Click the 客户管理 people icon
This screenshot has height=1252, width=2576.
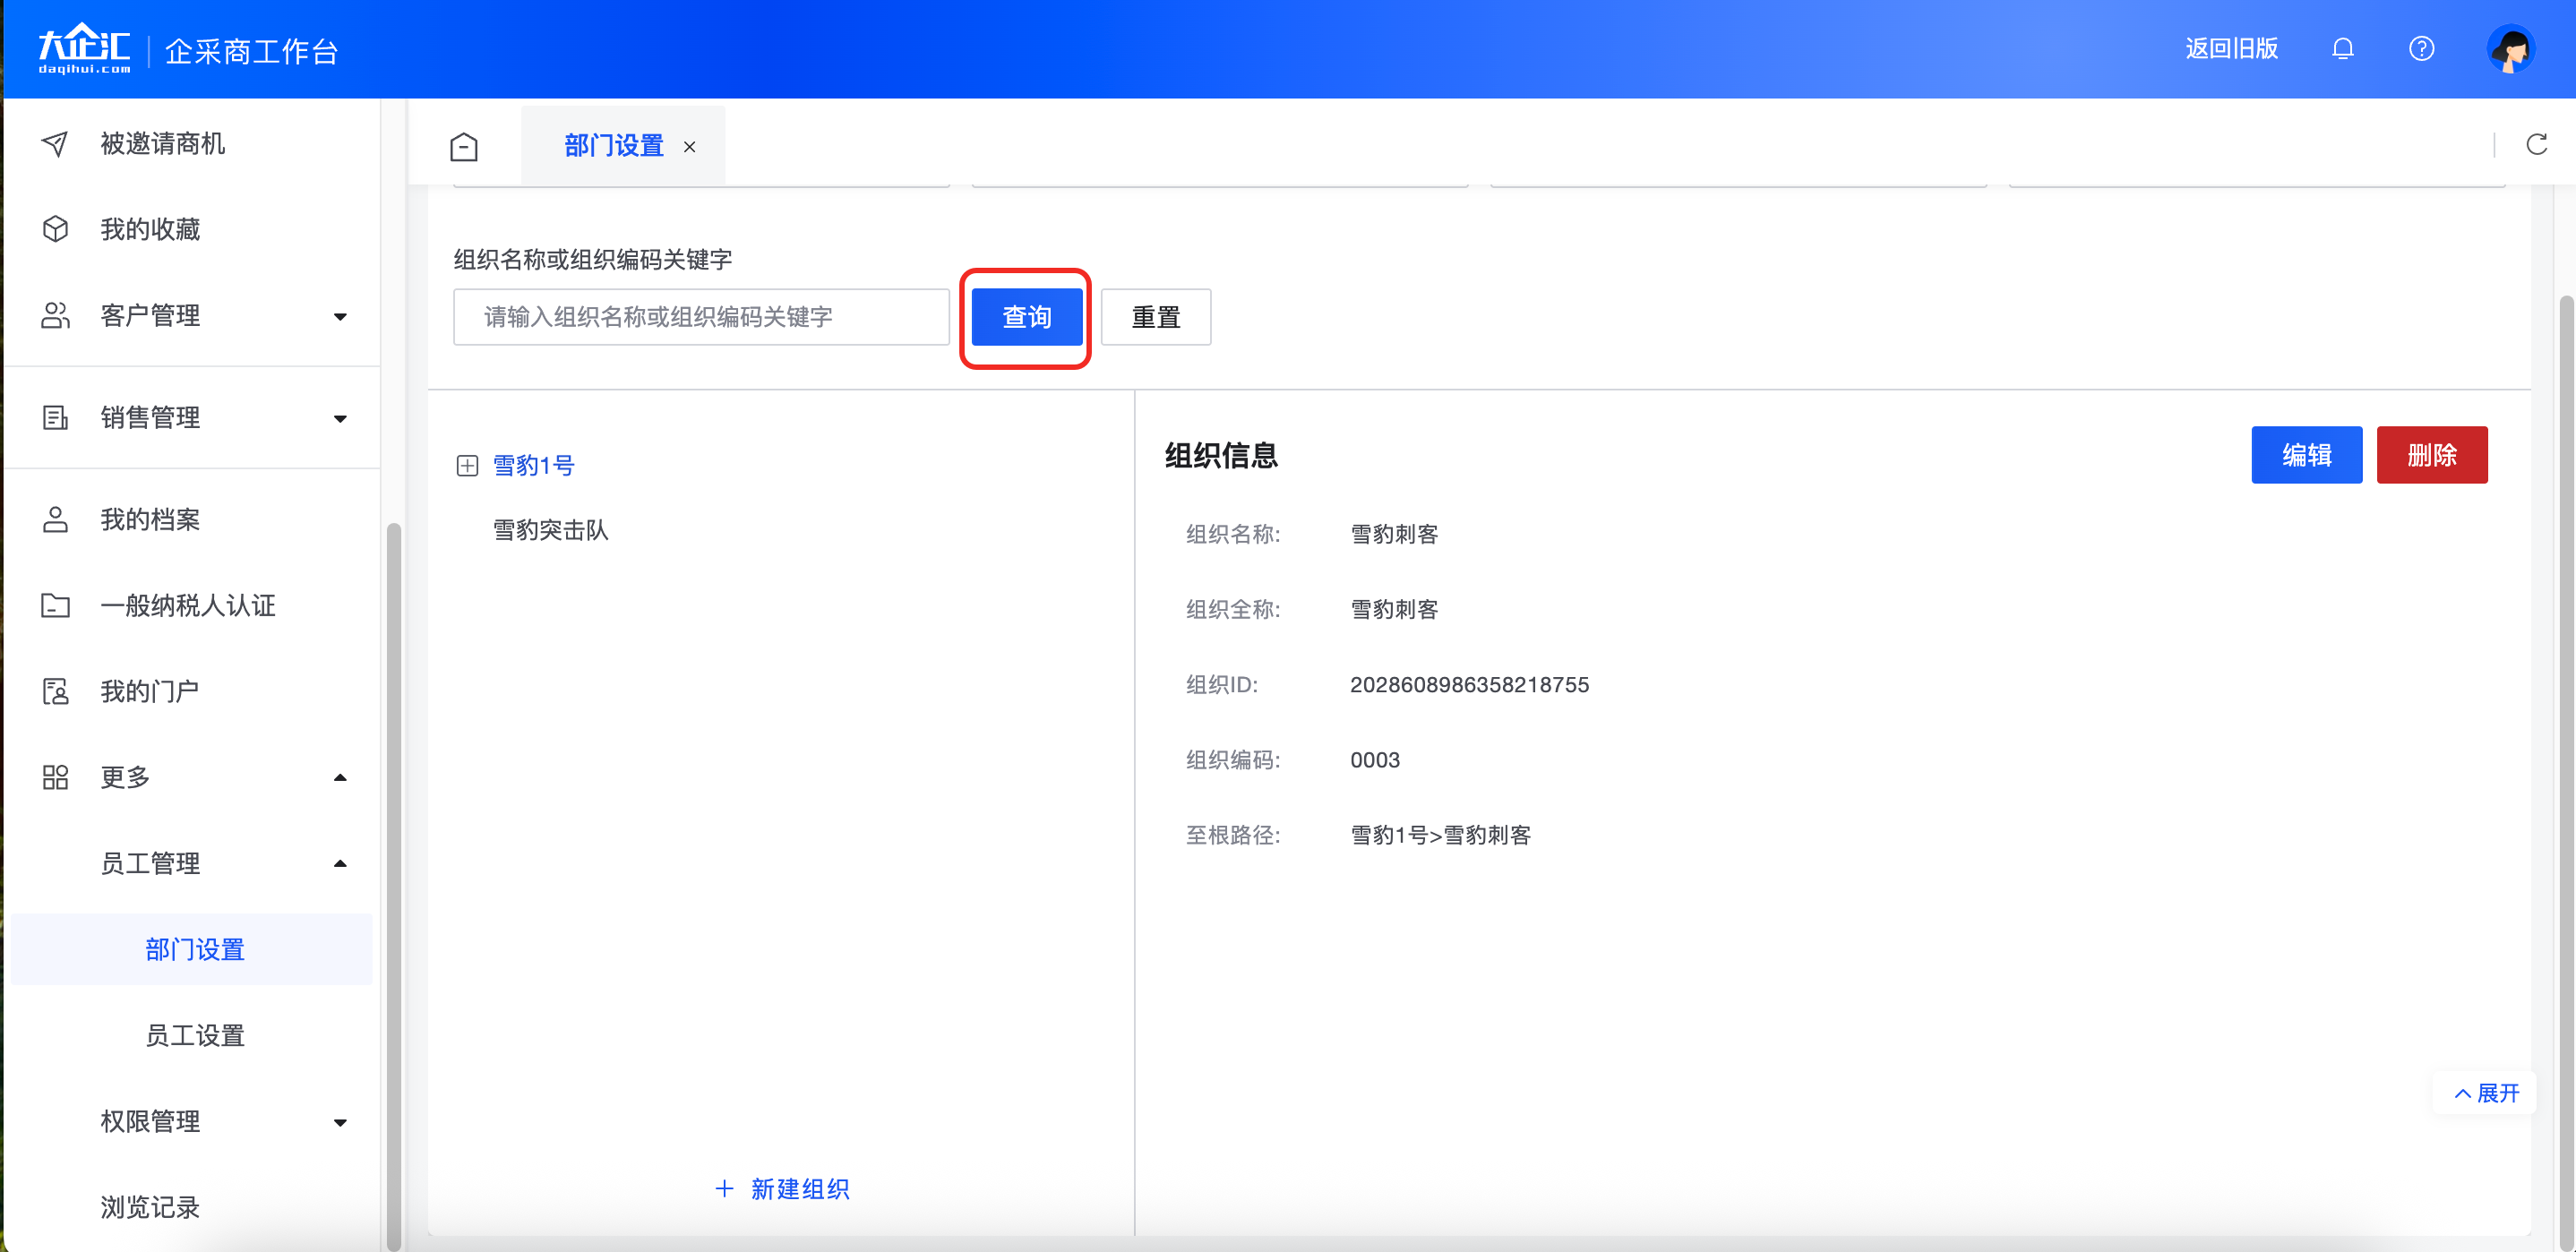point(55,315)
